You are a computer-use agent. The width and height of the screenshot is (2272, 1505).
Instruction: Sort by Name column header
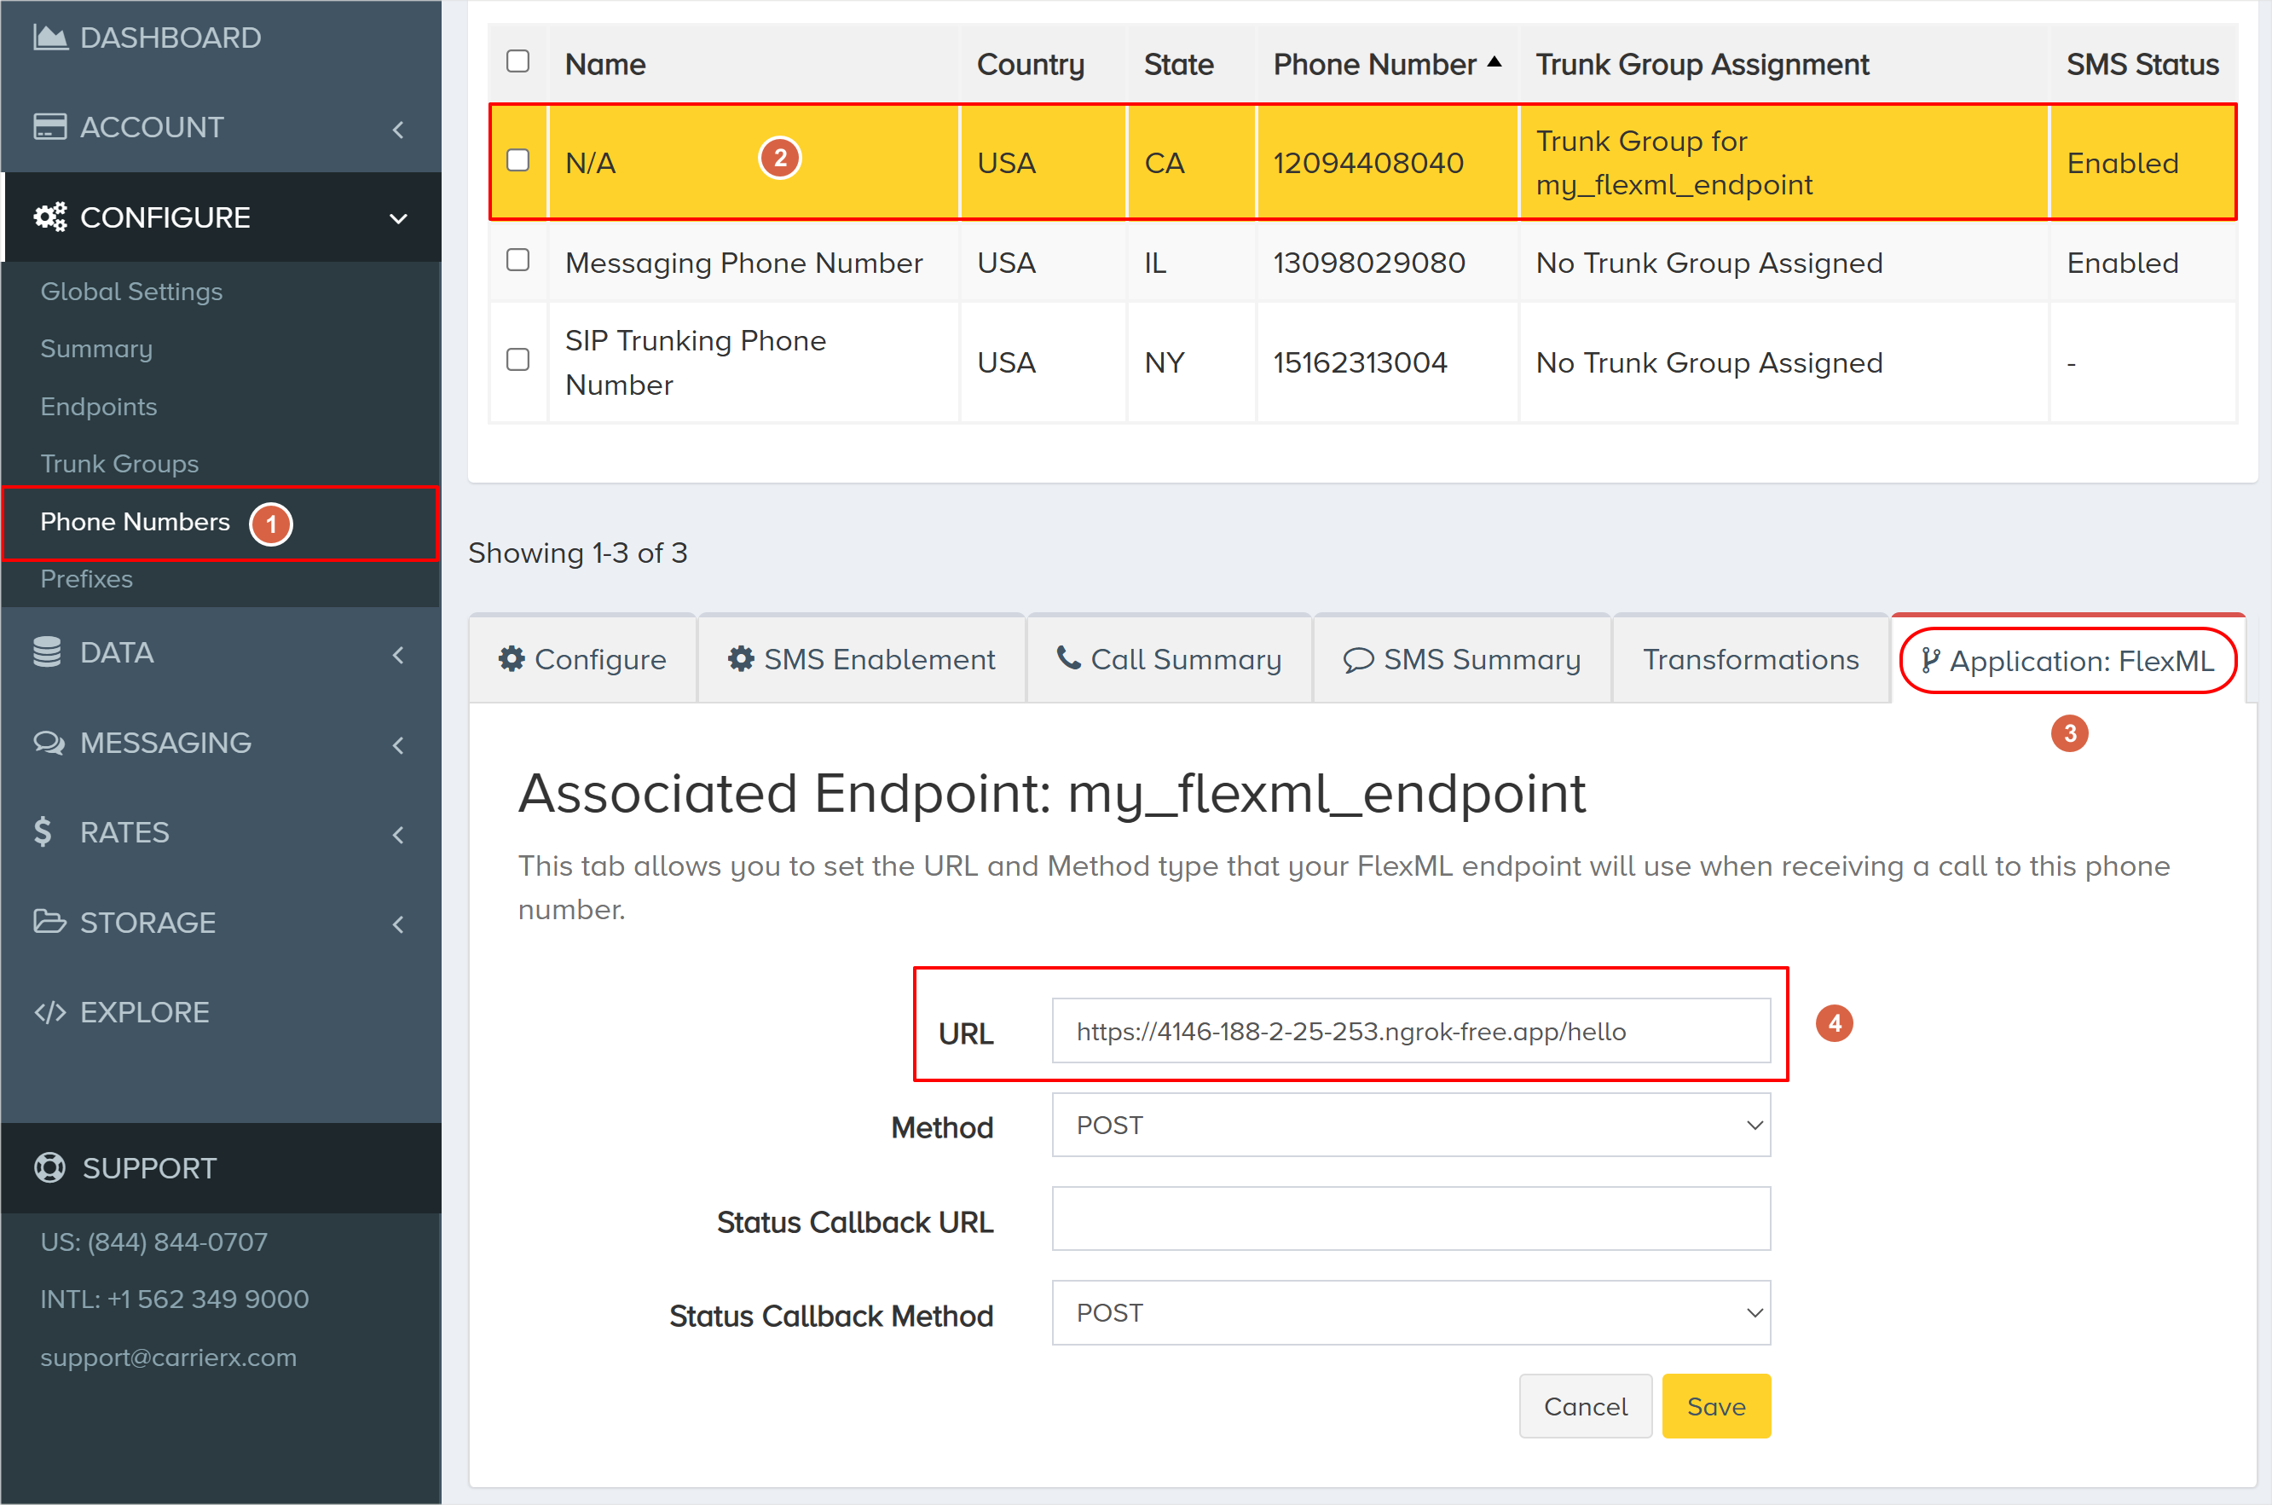point(605,64)
